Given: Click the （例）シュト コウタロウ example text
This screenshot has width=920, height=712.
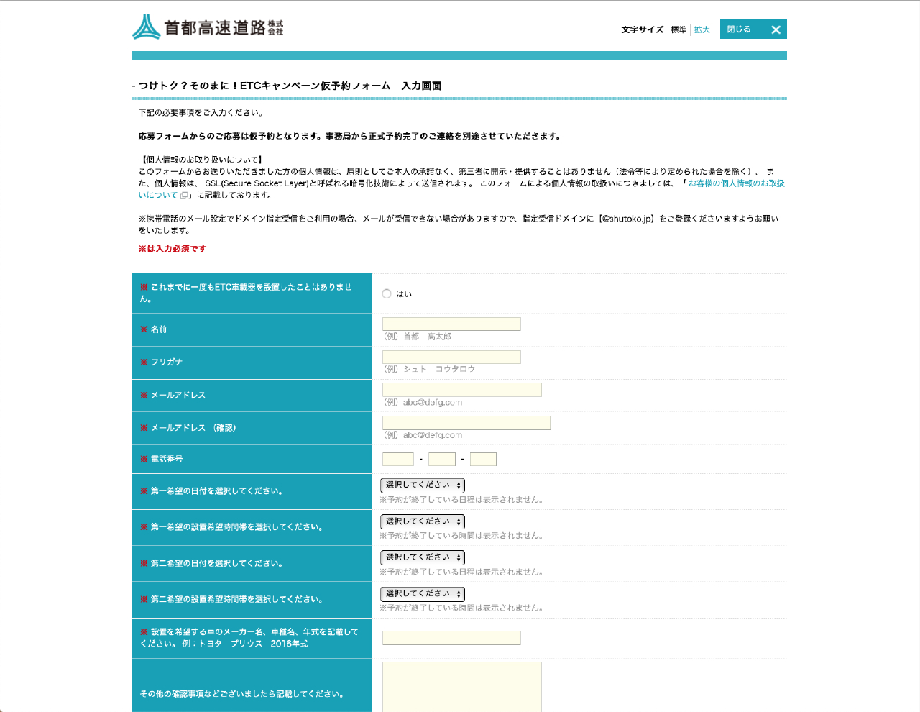Looking at the screenshot, I should 429,369.
